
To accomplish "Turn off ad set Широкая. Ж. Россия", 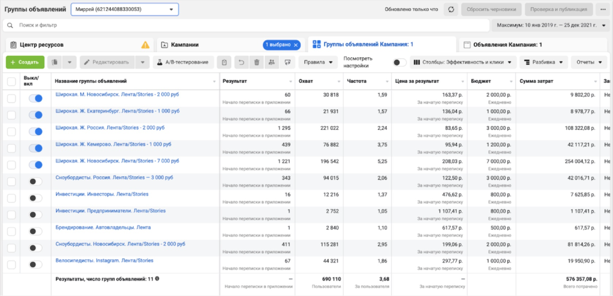I will click(x=35, y=131).
